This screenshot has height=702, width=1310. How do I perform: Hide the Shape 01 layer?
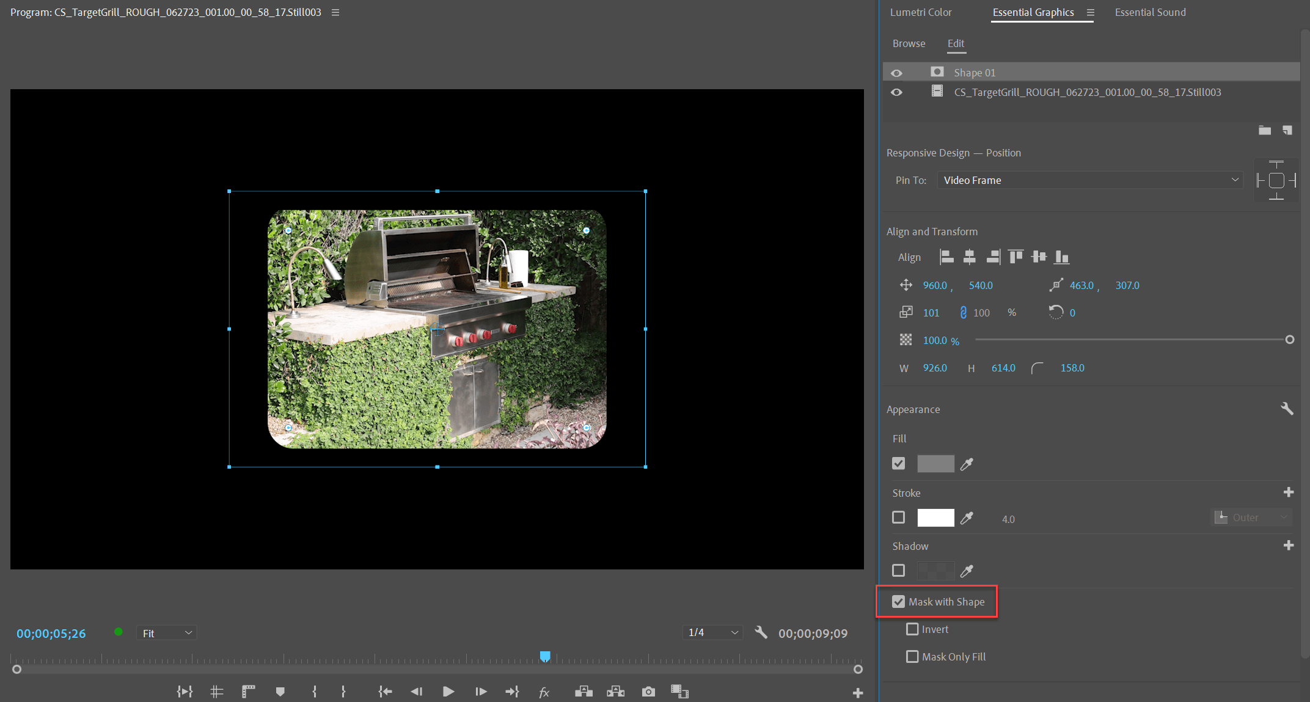896,71
